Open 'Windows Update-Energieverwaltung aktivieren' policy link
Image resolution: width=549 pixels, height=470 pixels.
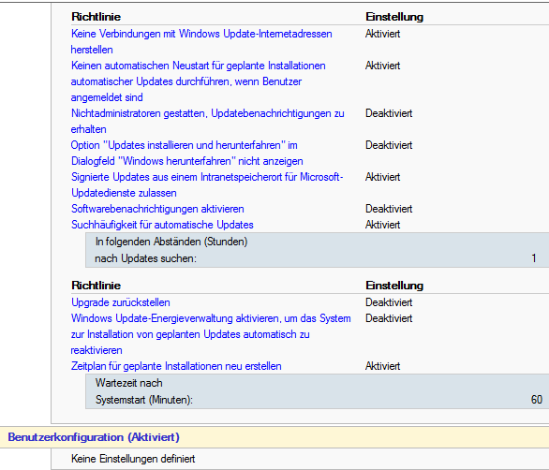pyautogui.click(x=211, y=334)
